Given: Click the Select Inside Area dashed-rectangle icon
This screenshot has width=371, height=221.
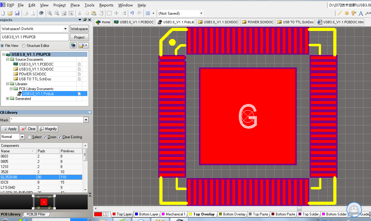Looking at the screenshot, I should coord(109,13).
